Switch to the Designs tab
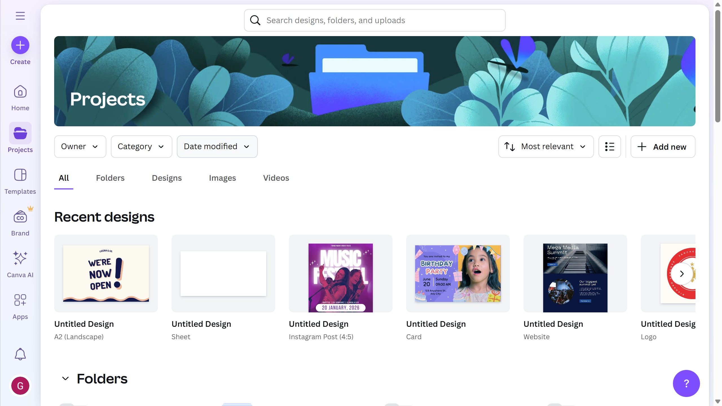Viewport: 722px width, 406px height. coord(167,178)
